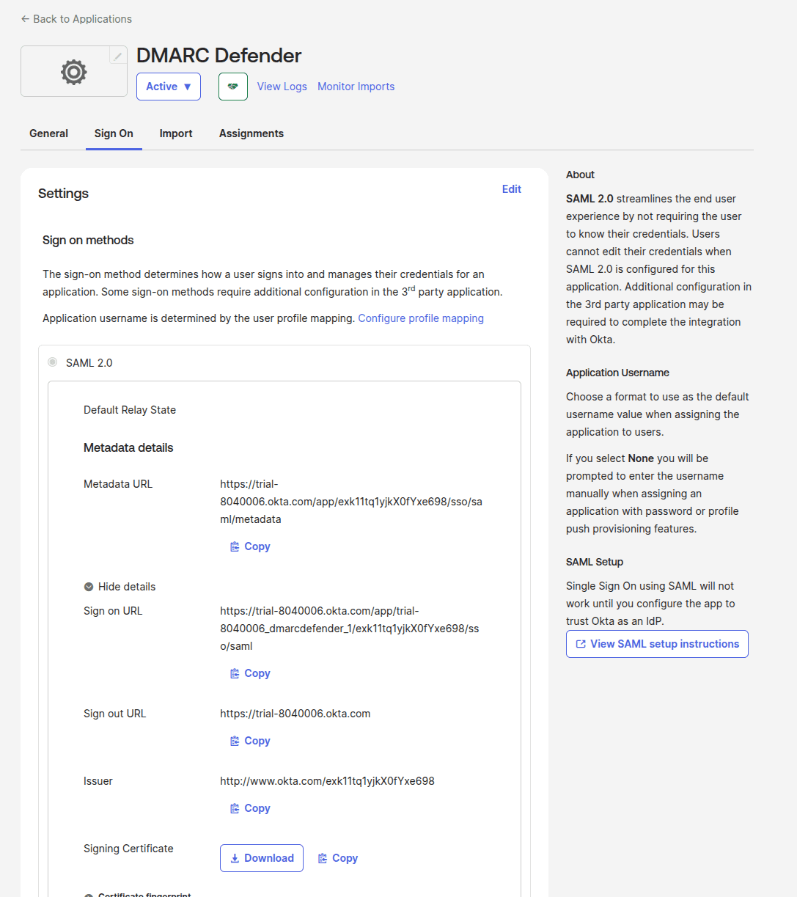The image size is (797, 897).
Task: Select the SAML 2.0 radio button
Action: click(x=53, y=362)
